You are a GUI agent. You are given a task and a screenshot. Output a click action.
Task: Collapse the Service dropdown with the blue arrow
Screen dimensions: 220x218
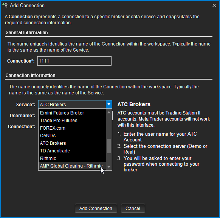pos(109,104)
